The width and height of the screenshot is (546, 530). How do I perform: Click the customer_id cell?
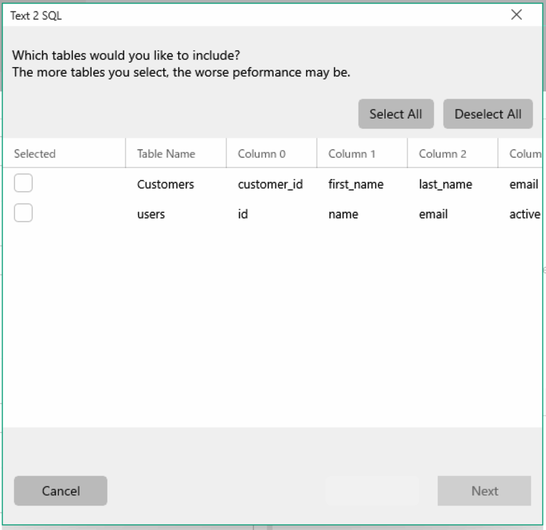pos(270,184)
